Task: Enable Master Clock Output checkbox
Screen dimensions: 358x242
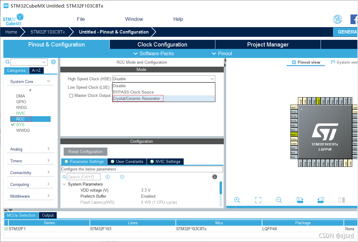Action: [x=71, y=96]
